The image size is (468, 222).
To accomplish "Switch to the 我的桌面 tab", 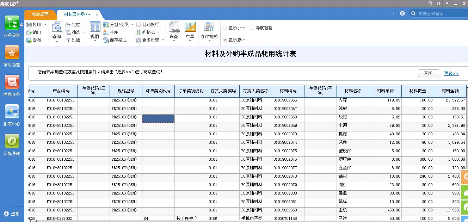I will tap(40, 14).
